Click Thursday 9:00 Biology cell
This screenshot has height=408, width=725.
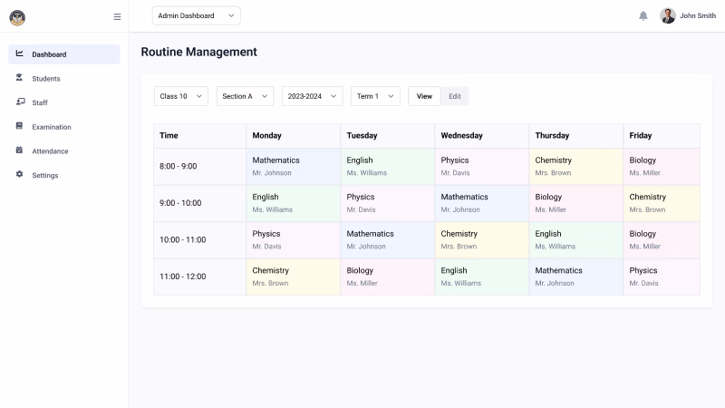[x=576, y=203]
